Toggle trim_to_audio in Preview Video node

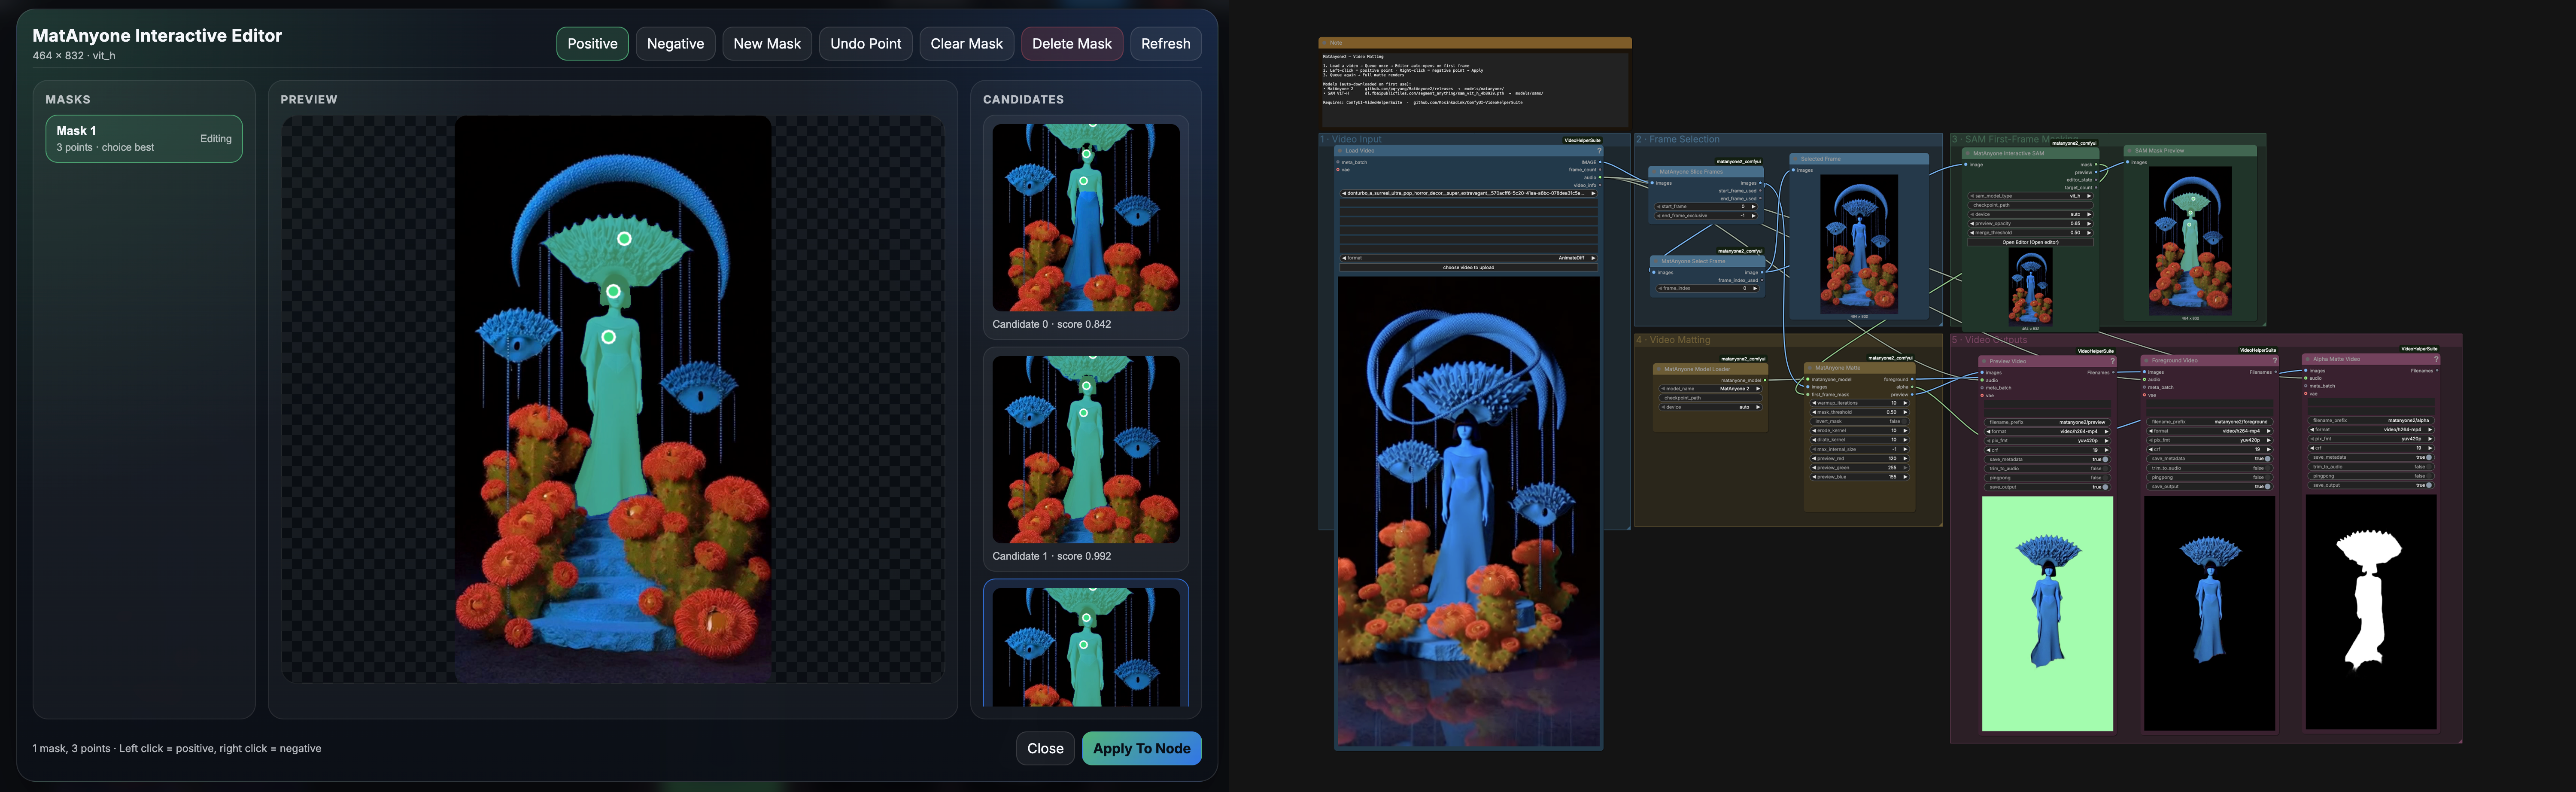[2048, 468]
